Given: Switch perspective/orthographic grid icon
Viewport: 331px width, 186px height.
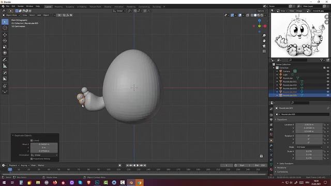Looking at the screenshot, I should [x=264, y=51].
